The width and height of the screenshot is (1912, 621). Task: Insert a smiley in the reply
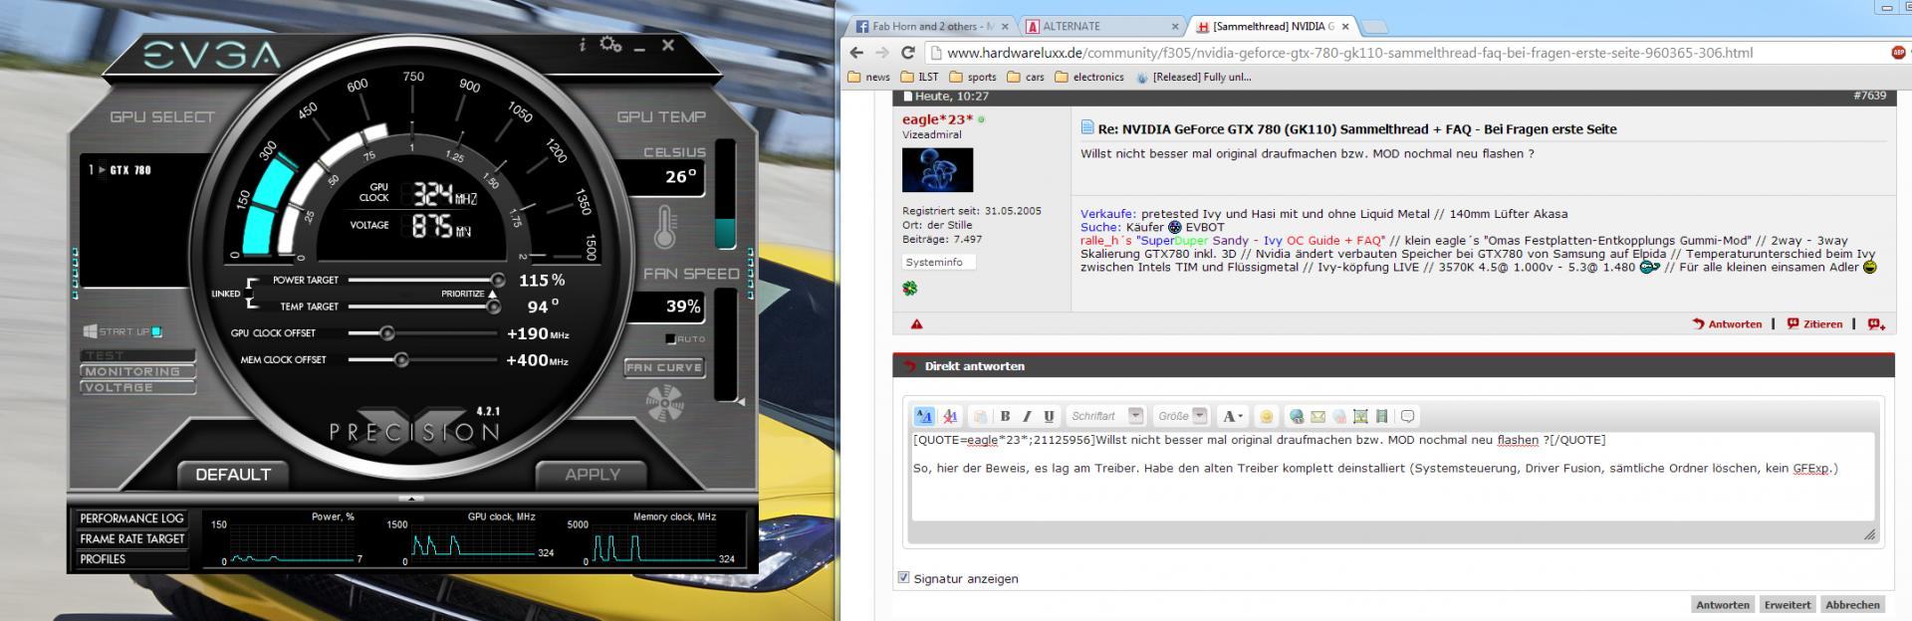point(1266,416)
